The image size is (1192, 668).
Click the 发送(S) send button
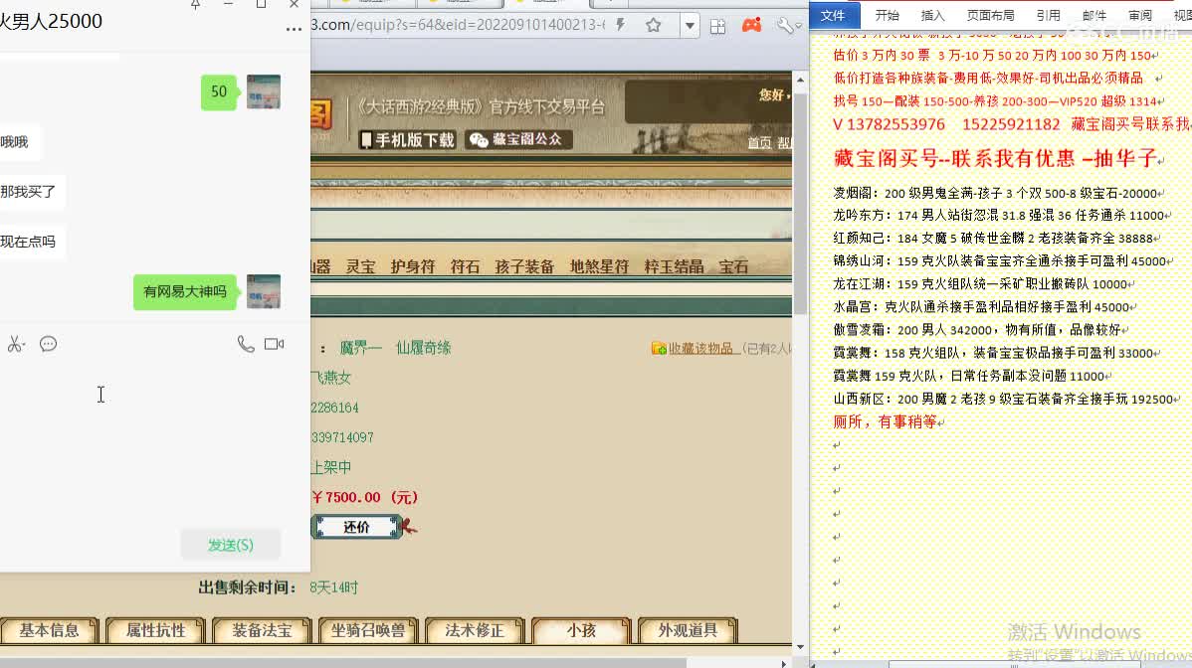231,545
